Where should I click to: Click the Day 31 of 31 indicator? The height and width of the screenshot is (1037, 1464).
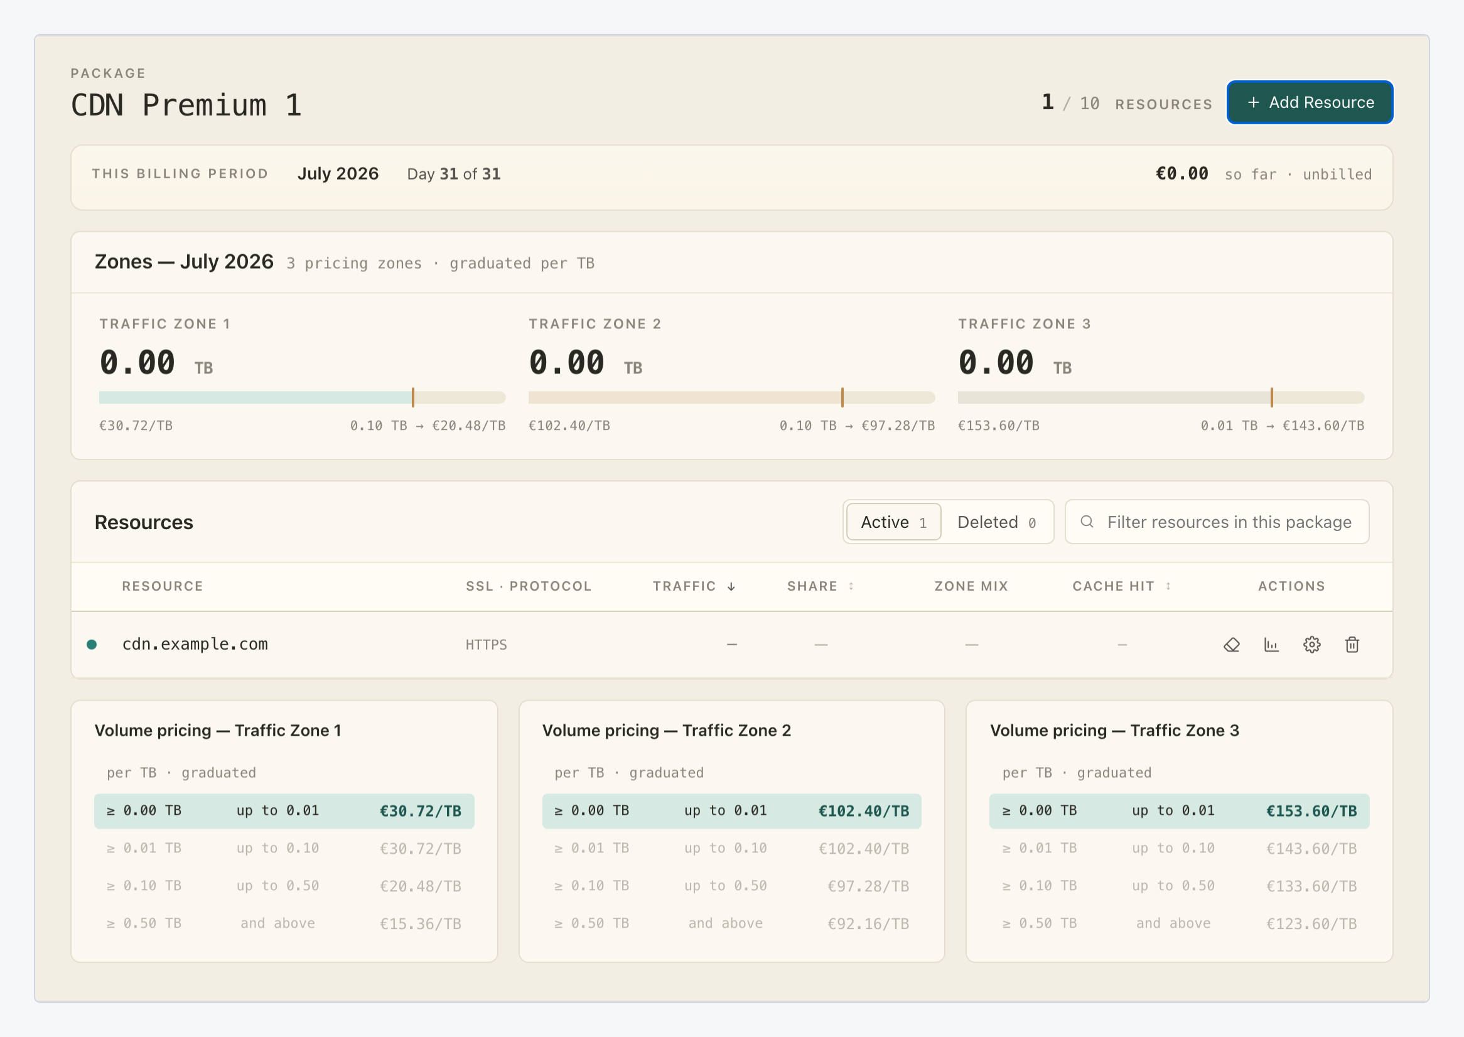point(453,174)
